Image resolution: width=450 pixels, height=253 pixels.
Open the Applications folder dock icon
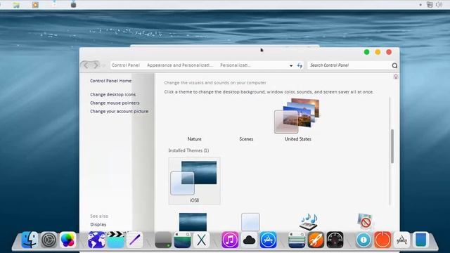pos(401,240)
